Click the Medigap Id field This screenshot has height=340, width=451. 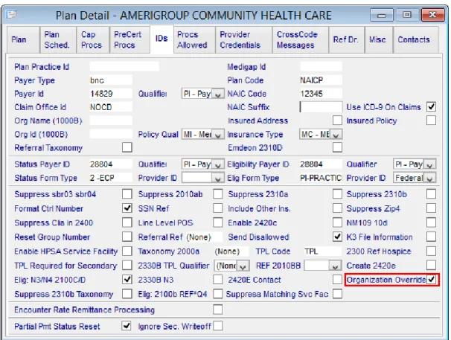point(321,66)
